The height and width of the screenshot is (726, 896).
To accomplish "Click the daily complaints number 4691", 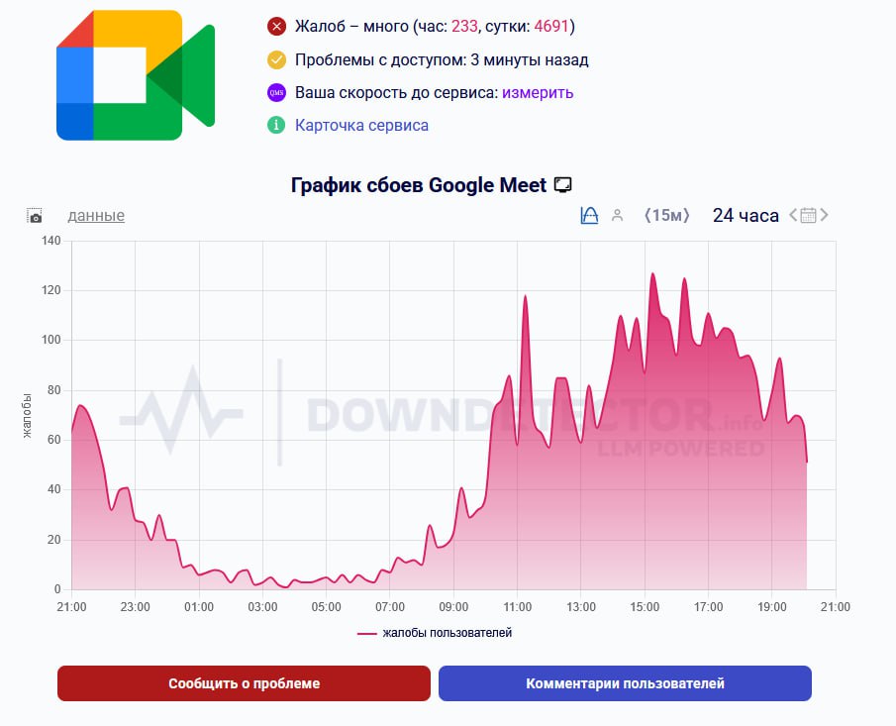I will [x=552, y=27].
